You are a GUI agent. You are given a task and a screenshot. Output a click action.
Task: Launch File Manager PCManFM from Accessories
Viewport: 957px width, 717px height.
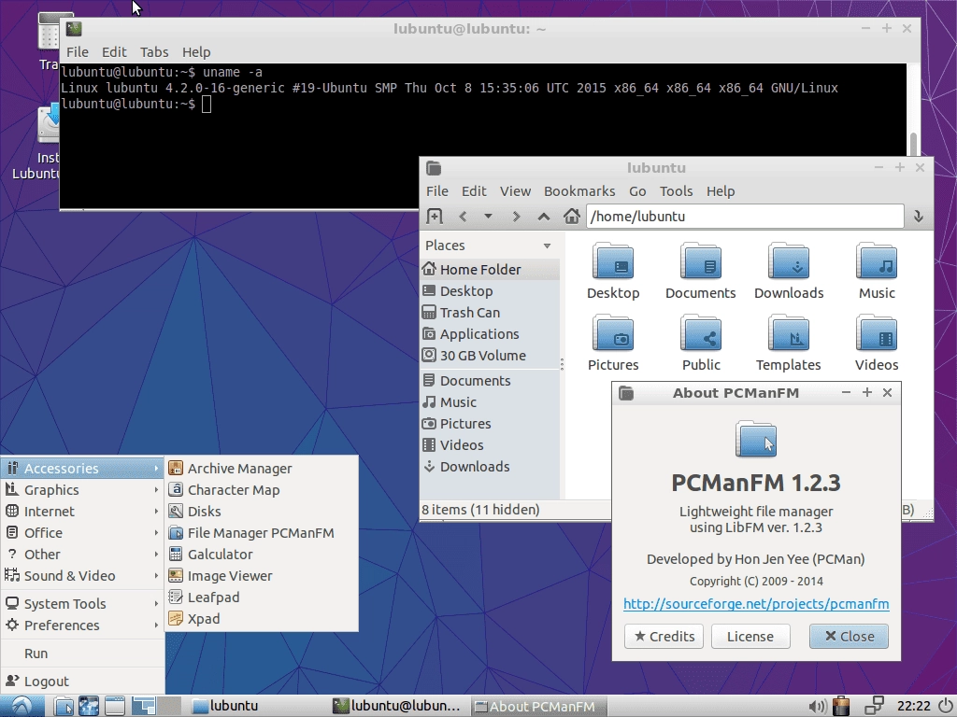click(262, 533)
